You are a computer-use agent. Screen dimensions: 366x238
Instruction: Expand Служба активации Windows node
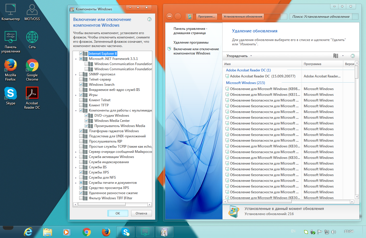coord(76,157)
